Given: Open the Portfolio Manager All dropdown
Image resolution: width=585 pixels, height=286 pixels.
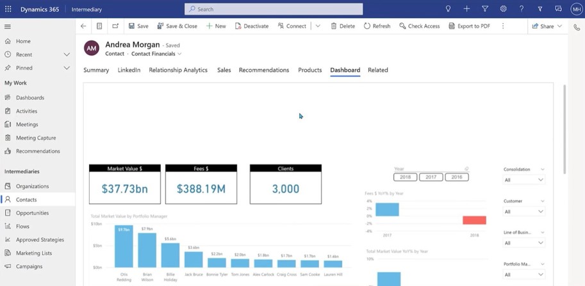Looking at the screenshot, I should click(x=524, y=275).
